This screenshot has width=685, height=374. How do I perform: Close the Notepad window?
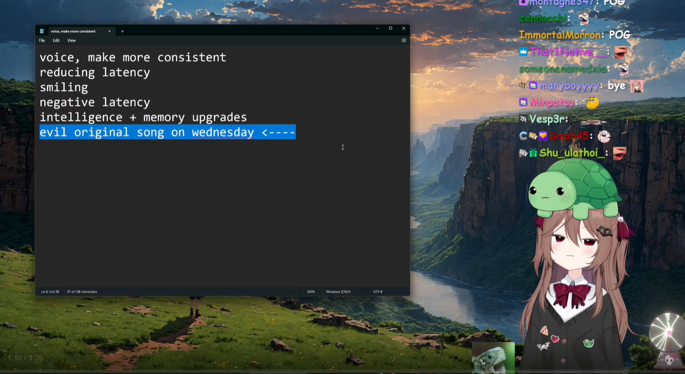[x=404, y=28]
